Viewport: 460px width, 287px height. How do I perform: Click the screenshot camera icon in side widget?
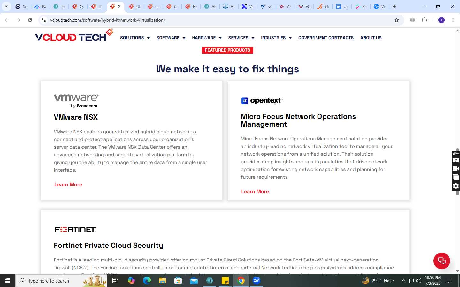tap(456, 160)
